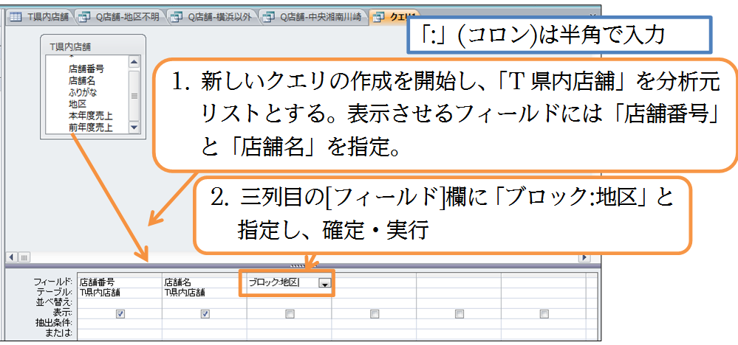Click horizontal scrollbar right arrow
The height and width of the screenshot is (345, 738).
pyautogui.click(x=584, y=257)
